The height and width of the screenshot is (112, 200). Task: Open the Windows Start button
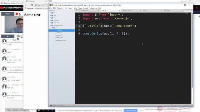click(x=39, y=110)
